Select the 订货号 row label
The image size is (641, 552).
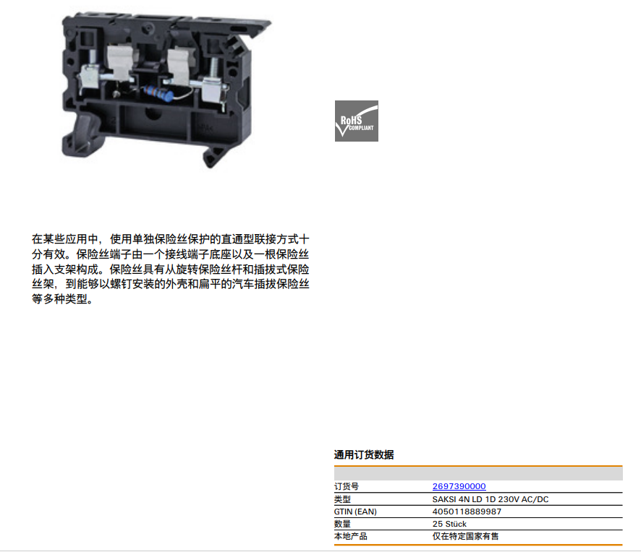346,487
